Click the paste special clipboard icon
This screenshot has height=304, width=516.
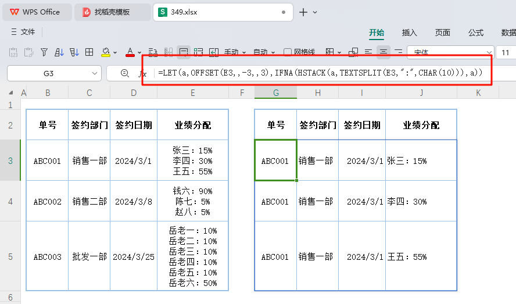tap(28, 52)
